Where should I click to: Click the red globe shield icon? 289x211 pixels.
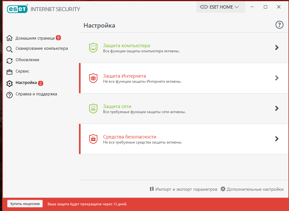pyautogui.click(x=93, y=78)
